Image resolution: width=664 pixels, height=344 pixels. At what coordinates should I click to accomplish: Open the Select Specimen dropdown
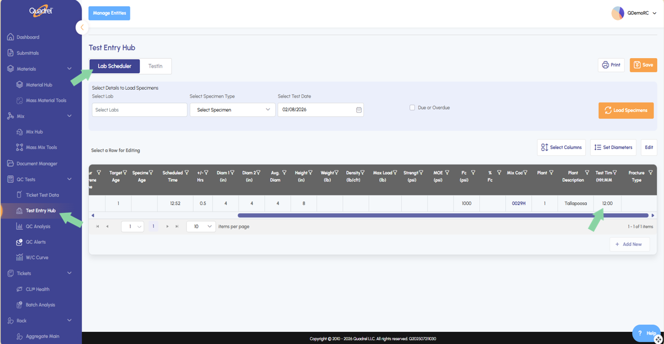232,110
